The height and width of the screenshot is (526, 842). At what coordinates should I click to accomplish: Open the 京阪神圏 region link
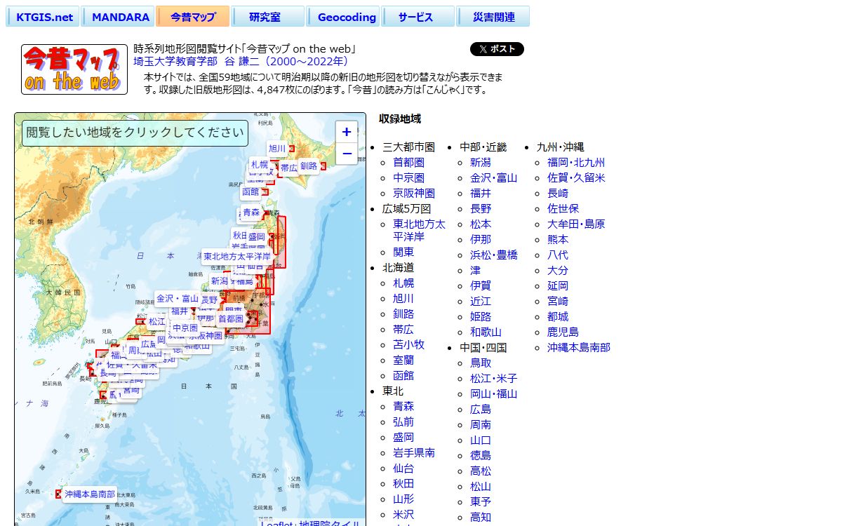(x=414, y=193)
